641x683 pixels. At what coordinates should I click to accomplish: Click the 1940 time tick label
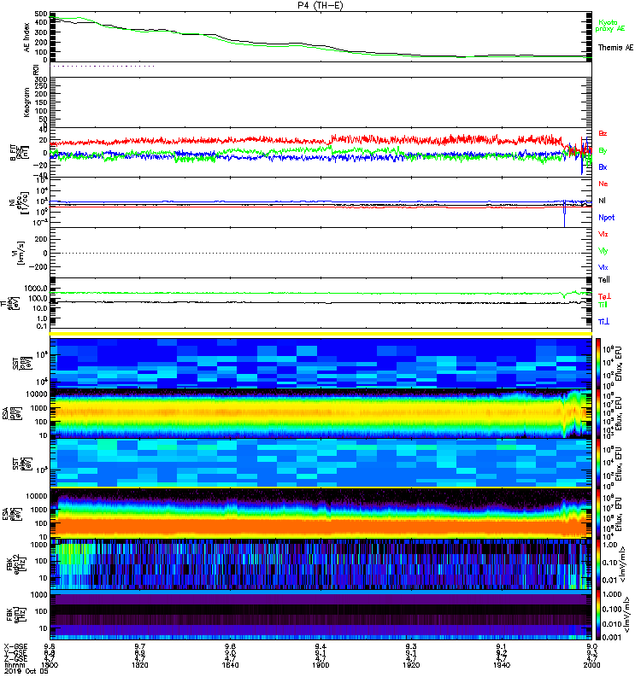pos(502,665)
